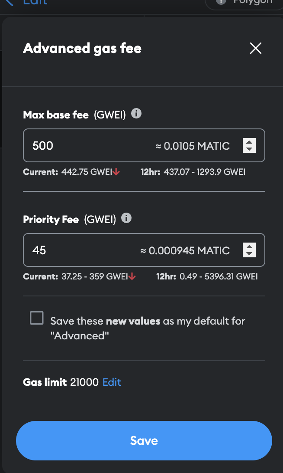Decrease max base fee with the down stepper
283x473 pixels.
click(249, 149)
